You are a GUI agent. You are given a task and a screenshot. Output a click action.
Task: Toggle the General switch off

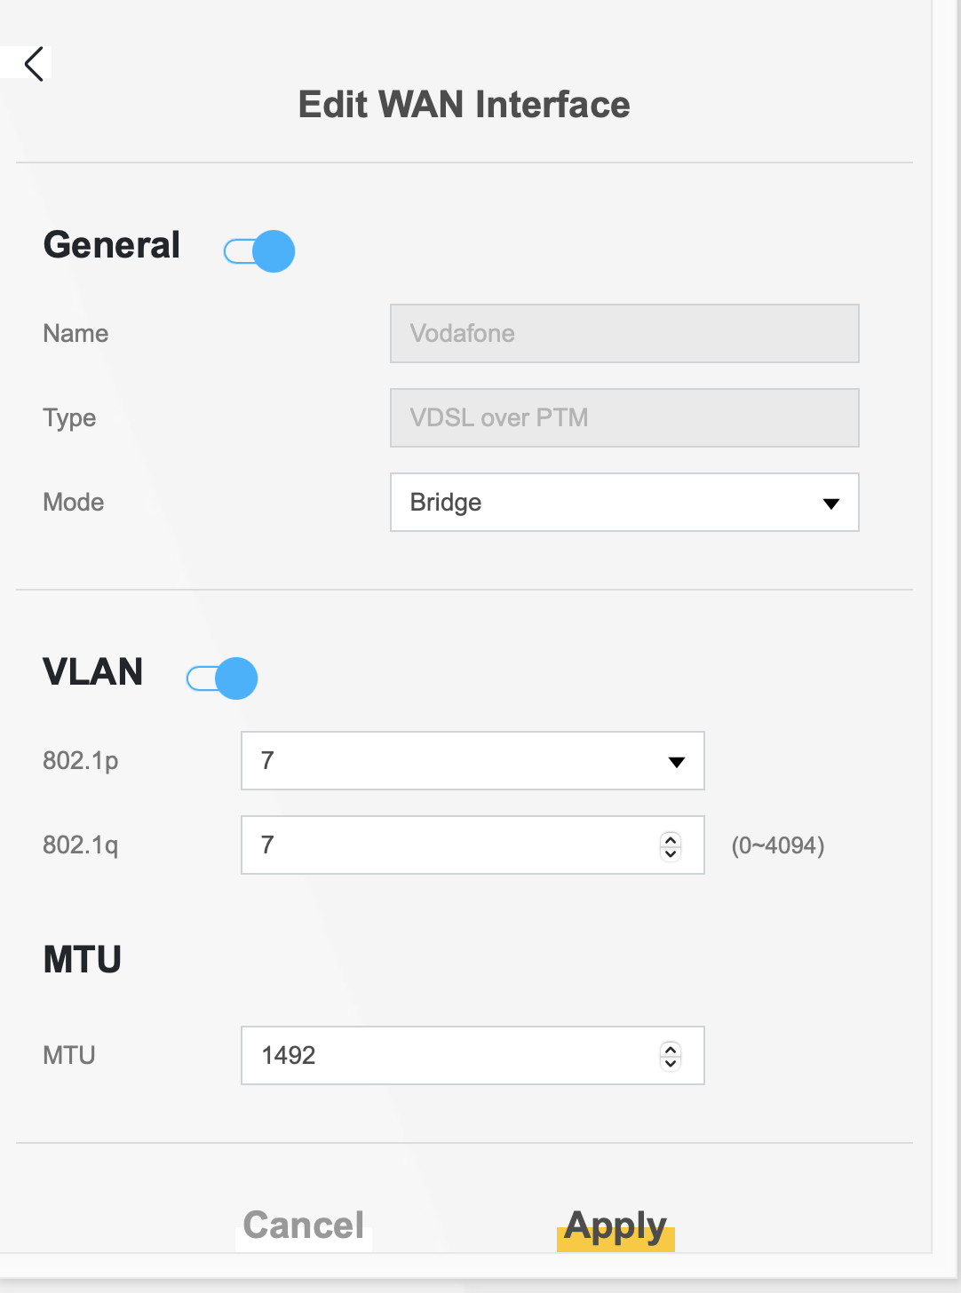[259, 251]
